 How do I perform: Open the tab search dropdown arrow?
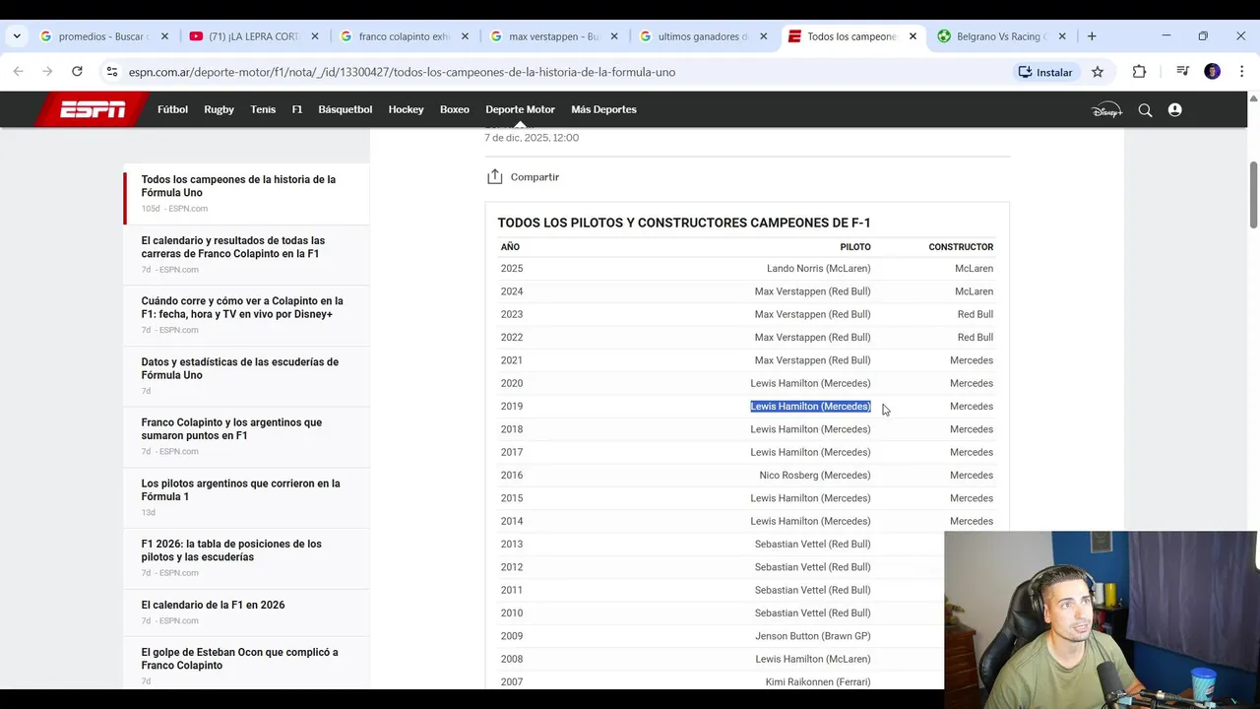(x=17, y=36)
